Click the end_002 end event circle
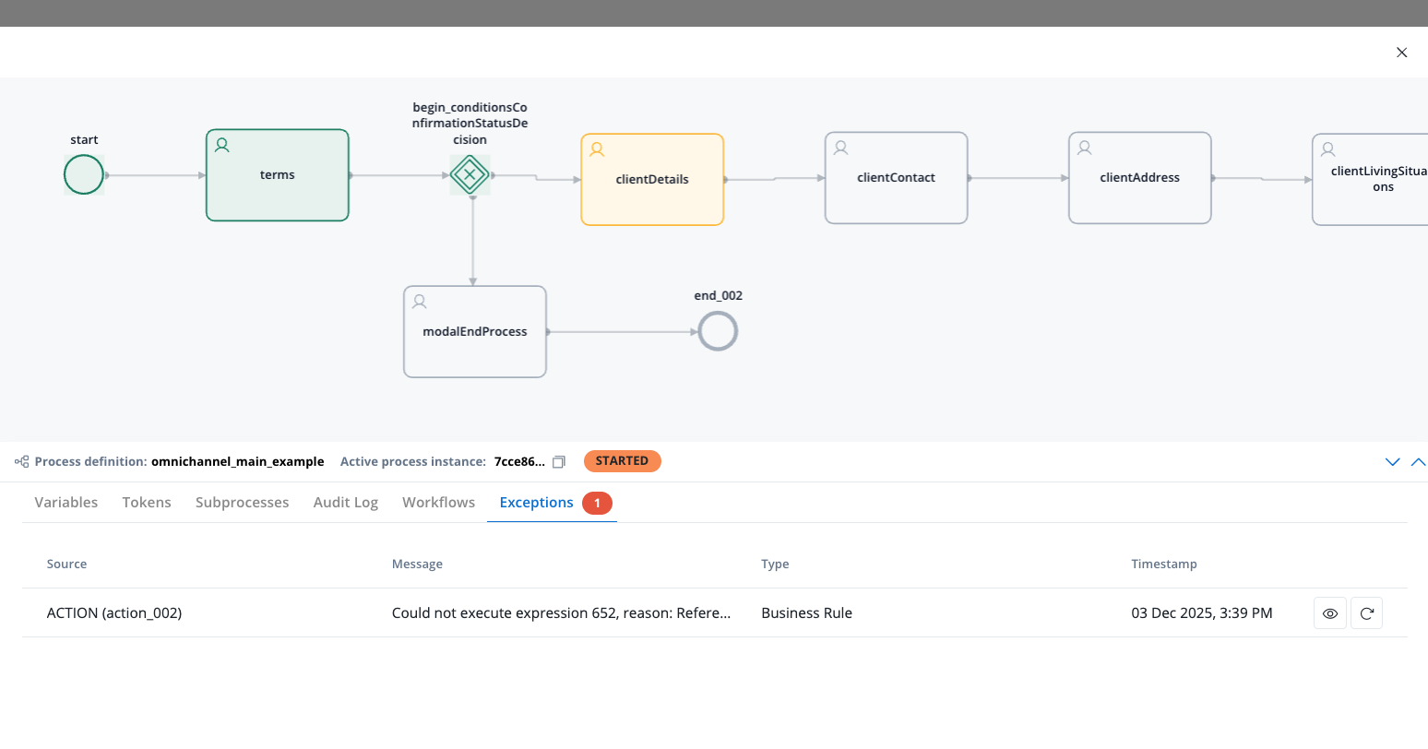Viewport: 1428px width, 749px height. coord(718,331)
